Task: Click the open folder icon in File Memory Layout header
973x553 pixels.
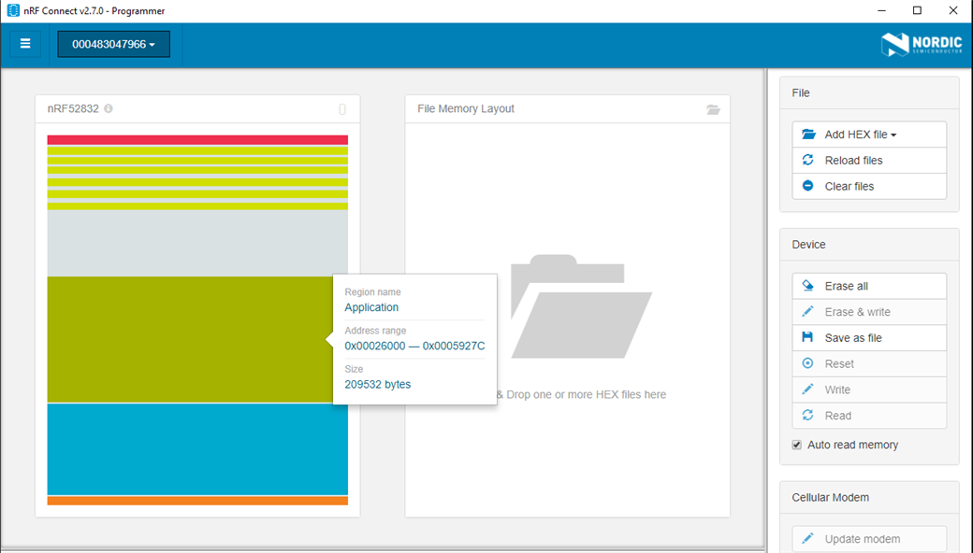Action: click(713, 109)
